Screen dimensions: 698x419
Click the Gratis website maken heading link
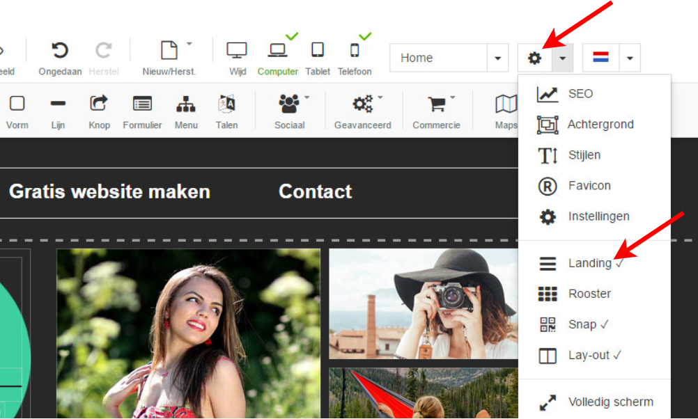[109, 191]
